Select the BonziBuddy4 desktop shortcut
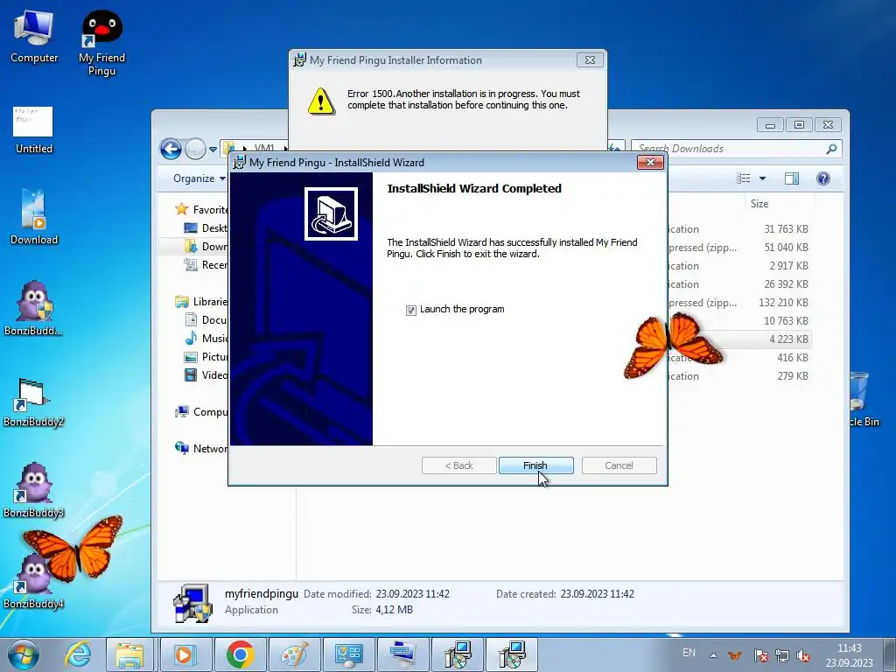The width and height of the screenshot is (896, 672). click(x=34, y=580)
